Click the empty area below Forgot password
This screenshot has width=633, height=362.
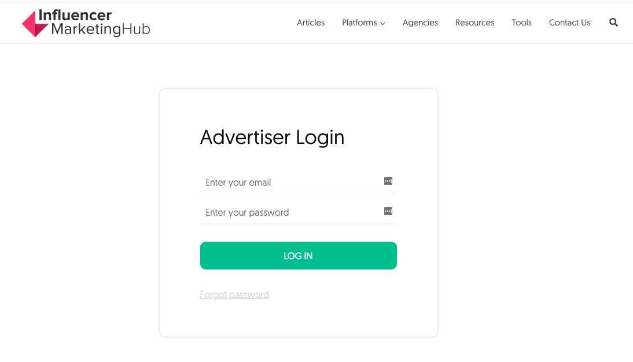point(299,319)
